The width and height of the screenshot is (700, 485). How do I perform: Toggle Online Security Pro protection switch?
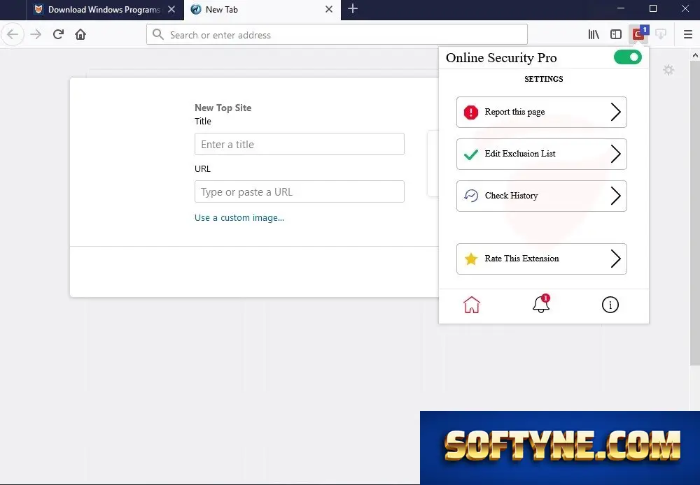click(x=627, y=57)
